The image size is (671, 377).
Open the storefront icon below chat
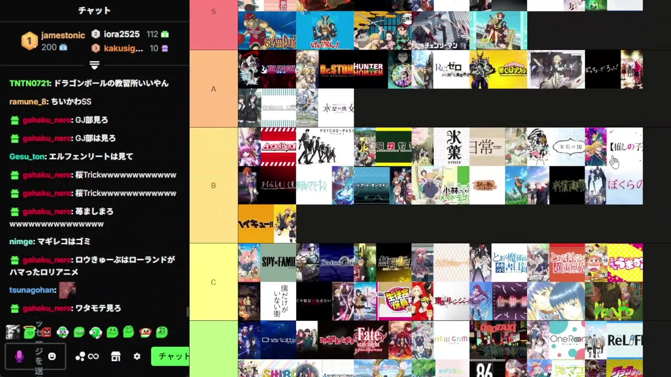click(x=116, y=356)
